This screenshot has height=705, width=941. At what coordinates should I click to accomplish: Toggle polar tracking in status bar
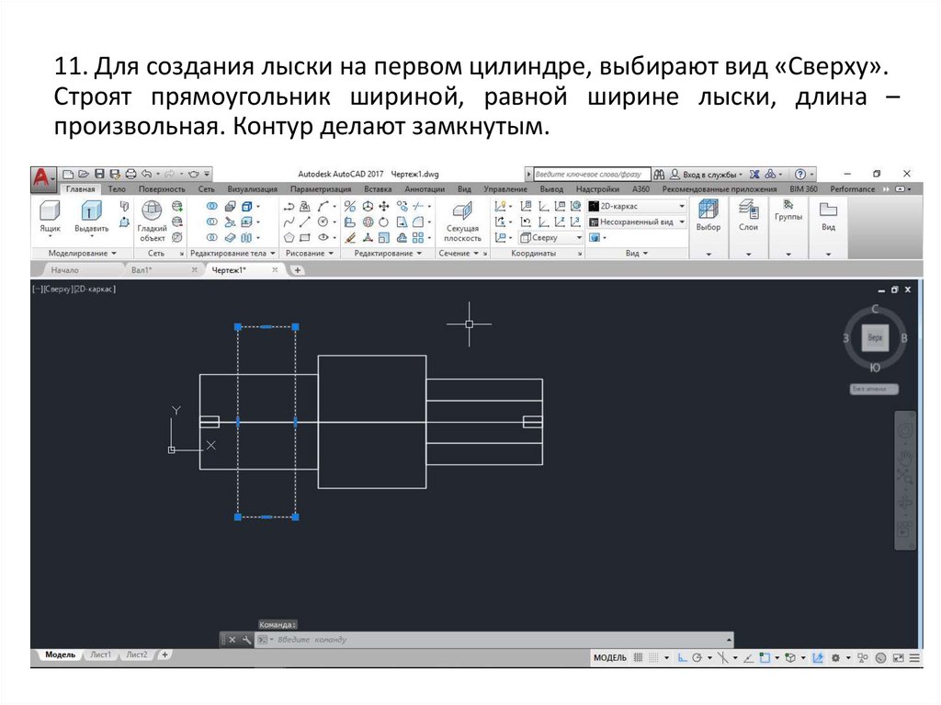click(697, 657)
